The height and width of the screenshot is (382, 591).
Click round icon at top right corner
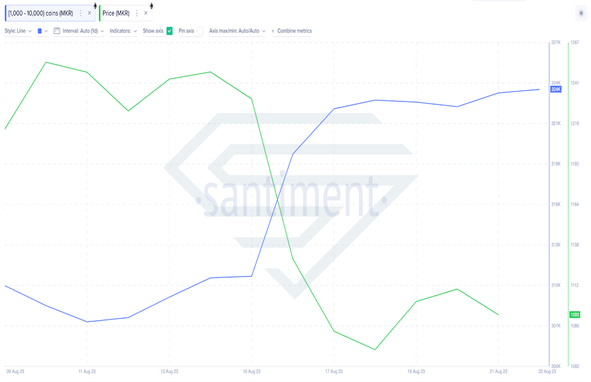tap(581, 13)
